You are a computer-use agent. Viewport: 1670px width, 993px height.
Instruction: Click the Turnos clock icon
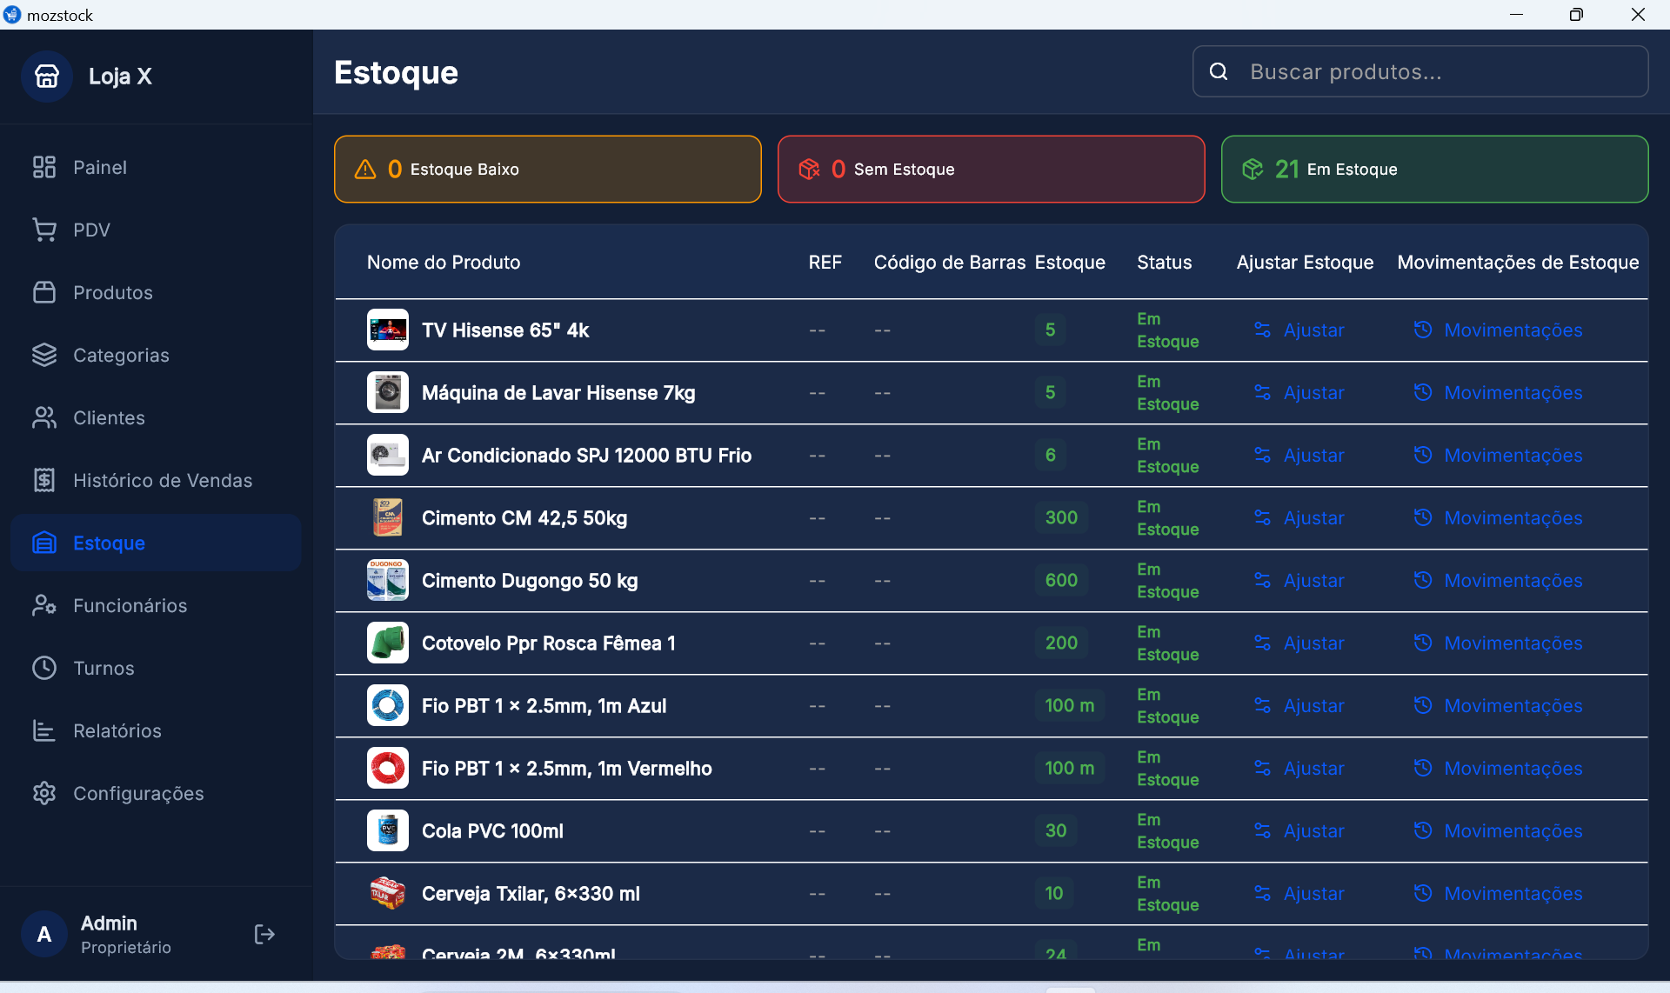44,668
